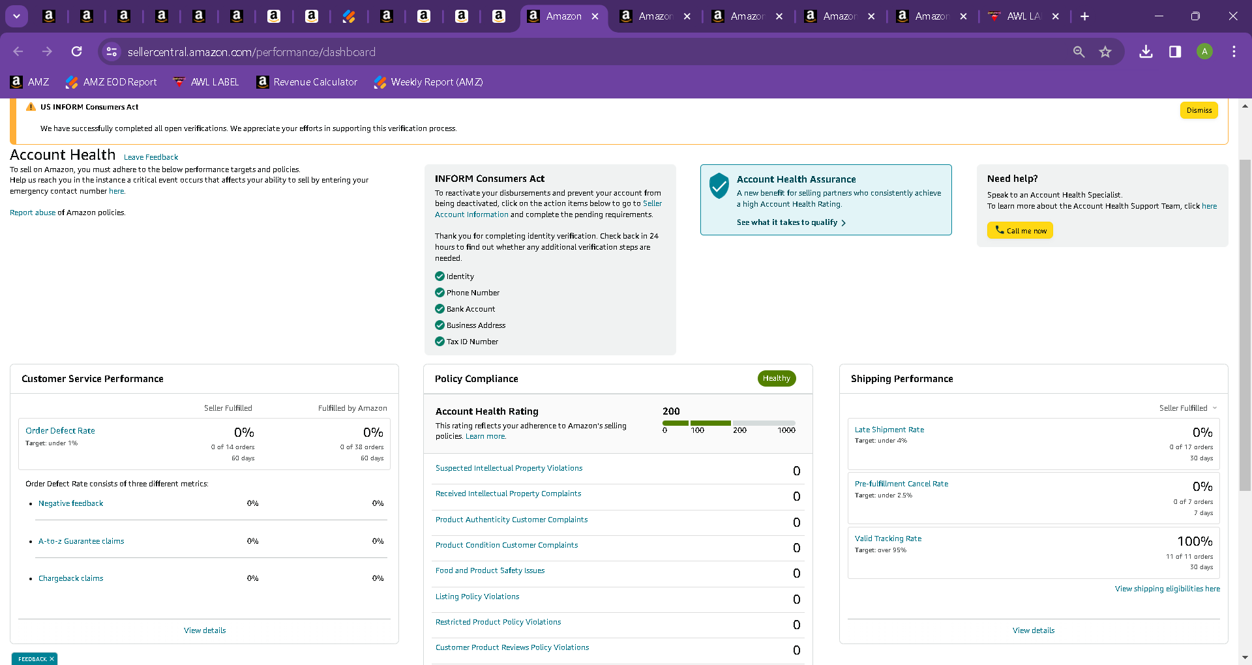View site information icon in address bar
Viewport: 1252px width, 665px height.
point(112,52)
